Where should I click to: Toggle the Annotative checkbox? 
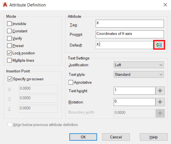tap(71, 82)
